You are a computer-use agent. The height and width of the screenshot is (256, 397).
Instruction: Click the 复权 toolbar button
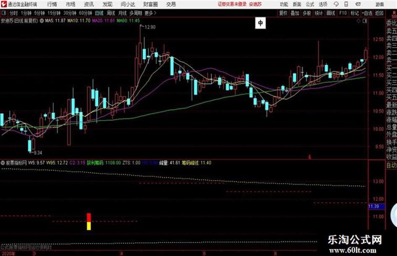tap(283, 13)
